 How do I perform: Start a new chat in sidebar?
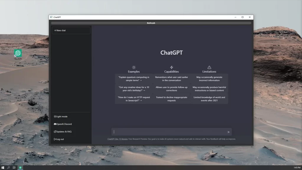click(71, 30)
